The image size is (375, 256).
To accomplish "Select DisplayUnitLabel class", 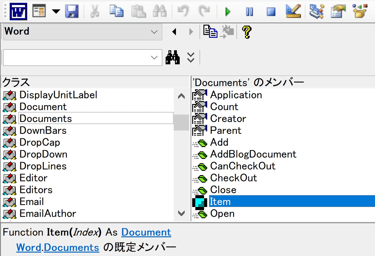I will [x=58, y=95].
